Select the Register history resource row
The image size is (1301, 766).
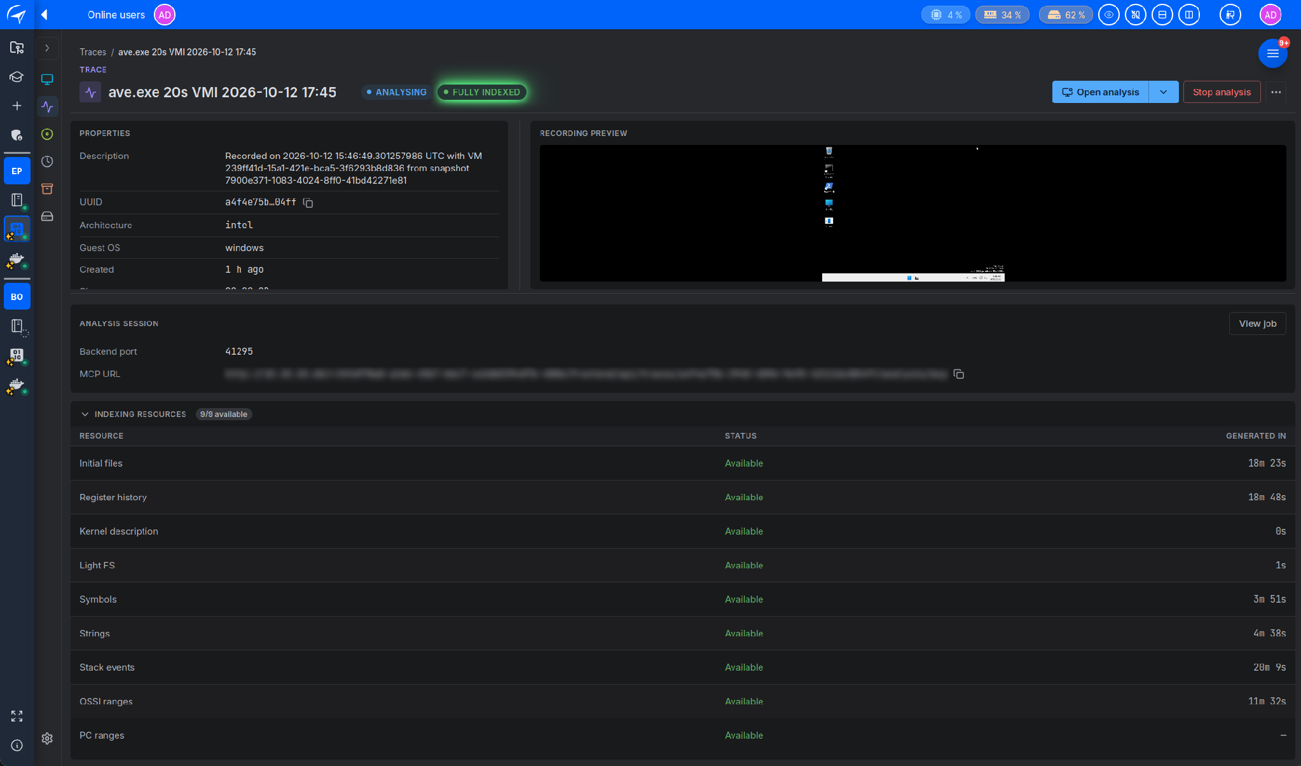pyautogui.click(x=682, y=497)
